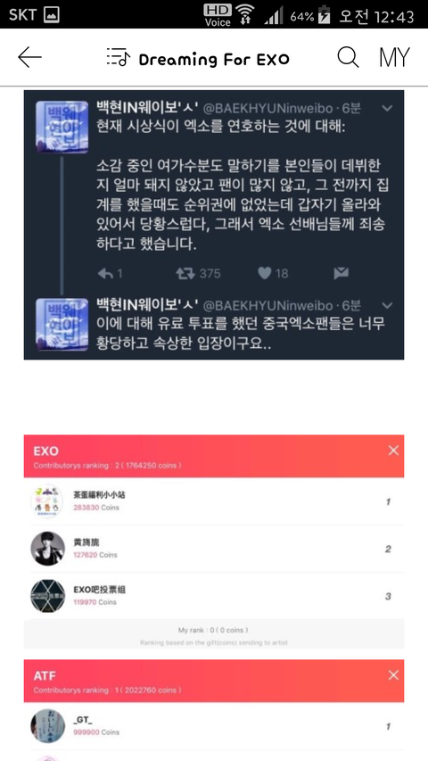
Task: Tap retweet icon showing 375
Action: 185,274
